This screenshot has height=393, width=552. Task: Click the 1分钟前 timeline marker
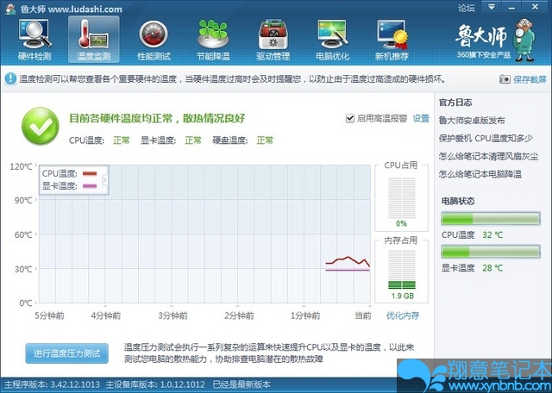pos(305,315)
